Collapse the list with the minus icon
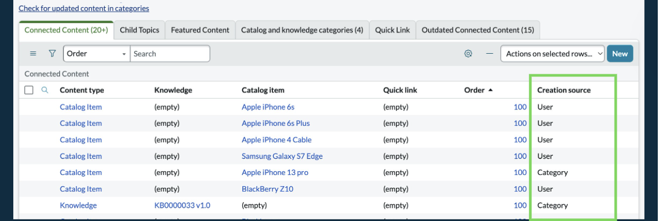 [490, 54]
